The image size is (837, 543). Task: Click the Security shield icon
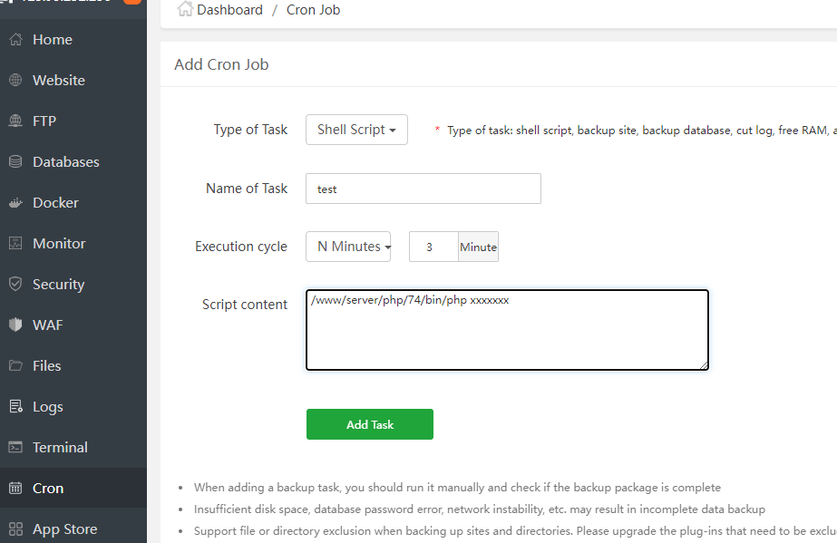click(x=15, y=285)
